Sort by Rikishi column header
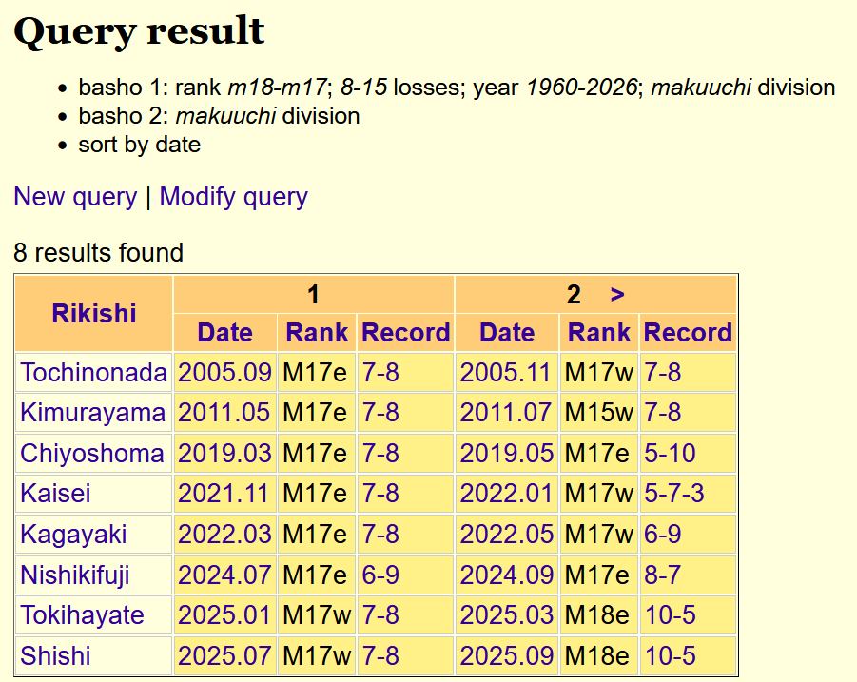Viewport: 857px width, 682px height. coord(94,314)
